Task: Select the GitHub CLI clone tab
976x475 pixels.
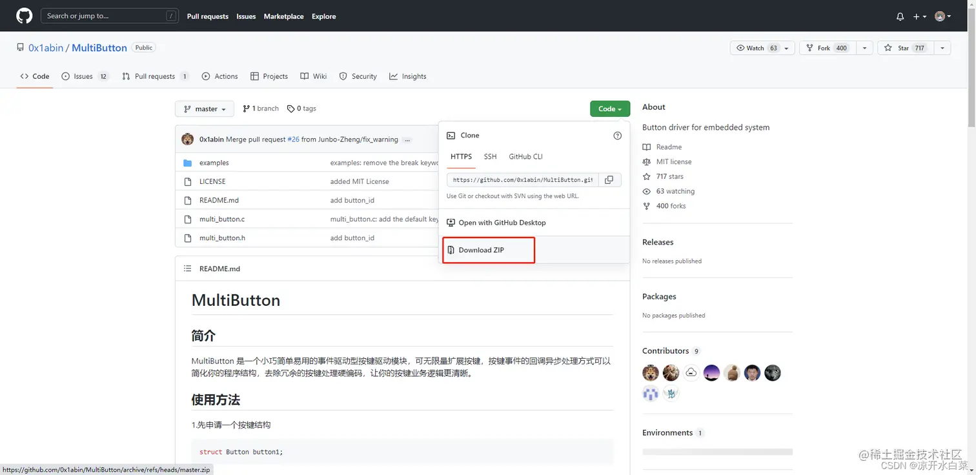Action: pyautogui.click(x=525, y=157)
